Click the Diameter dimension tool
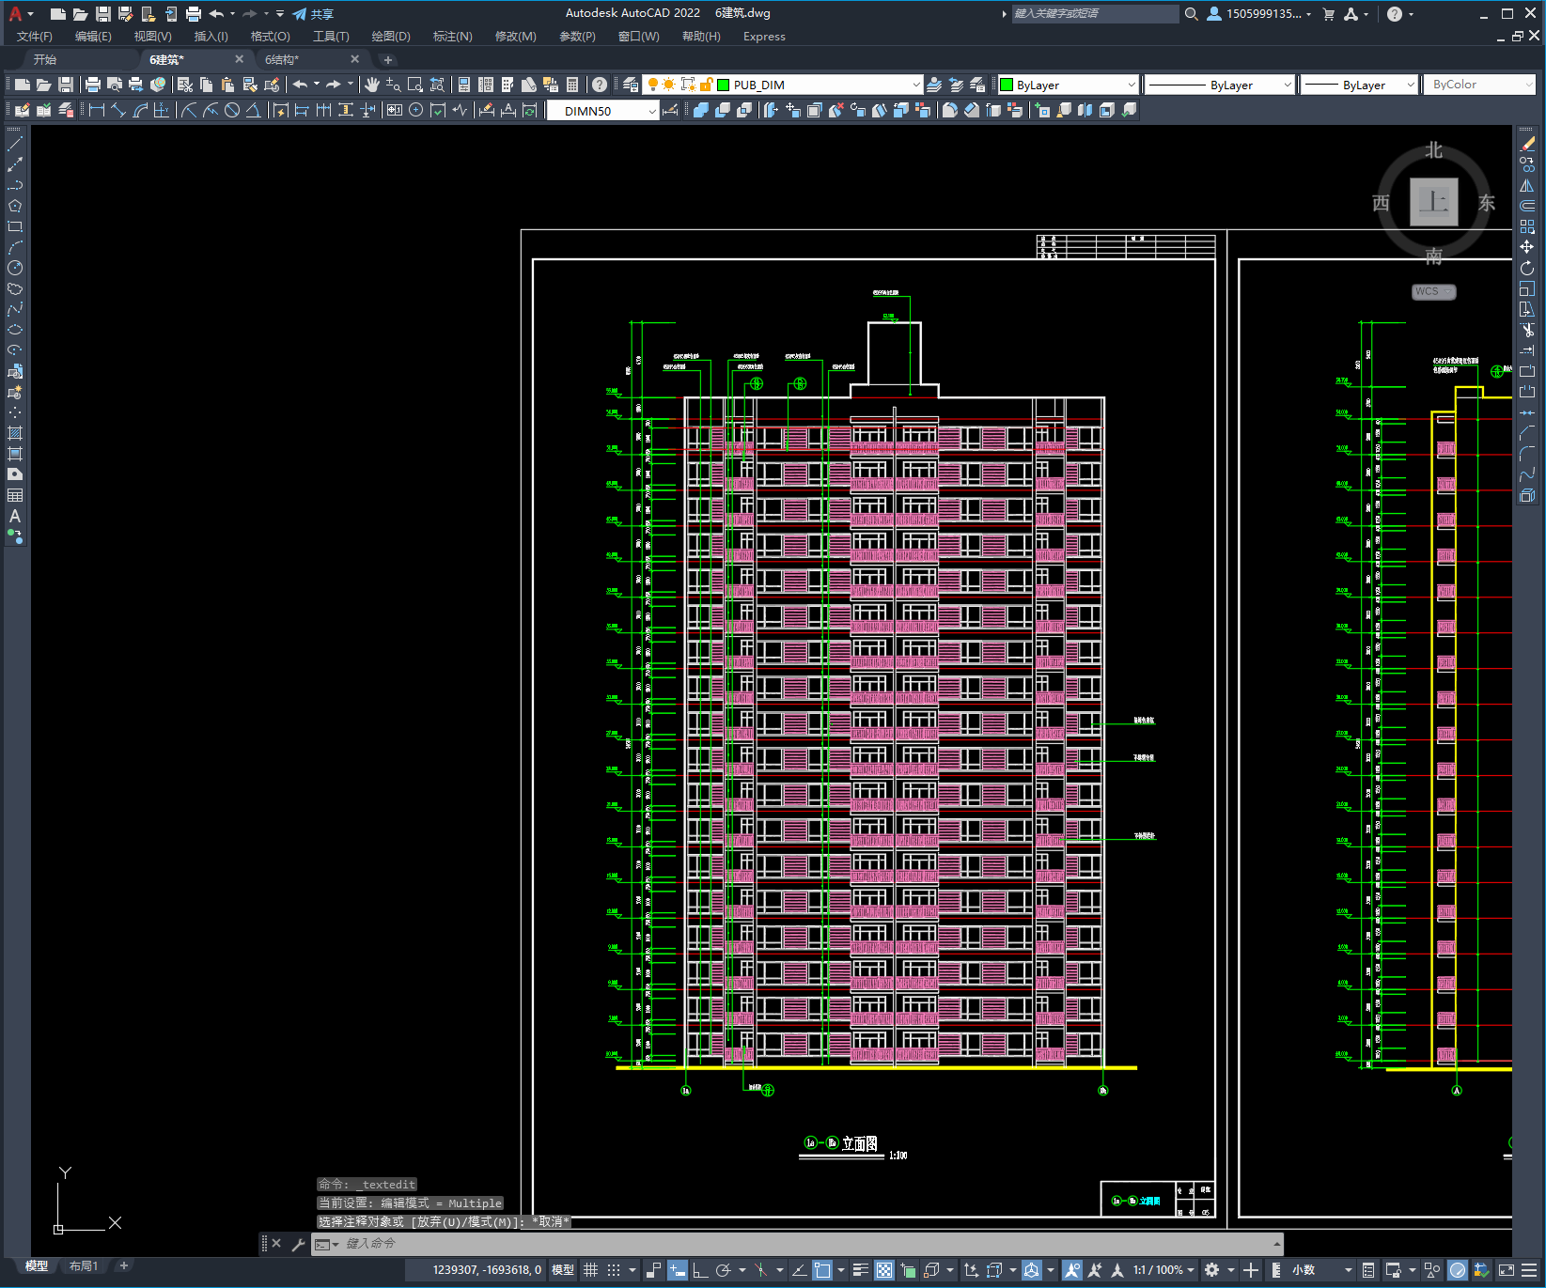Viewport: 1546px width, 1288px height. point(232,111)
